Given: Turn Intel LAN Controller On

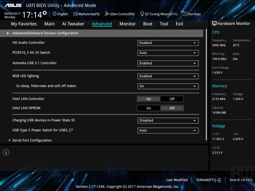Looking at the screenshot, I should pyautogui.click(x=149, y=99).
